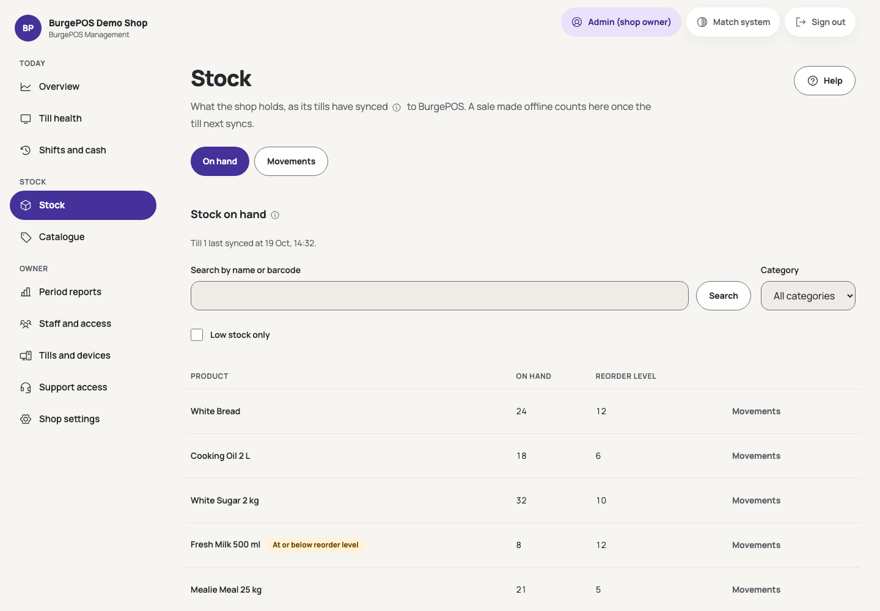View Movements for Mealie Meal 25 kg
Image resolution: width=880 pixels, height=611 pixels.
tap(756, 590)
